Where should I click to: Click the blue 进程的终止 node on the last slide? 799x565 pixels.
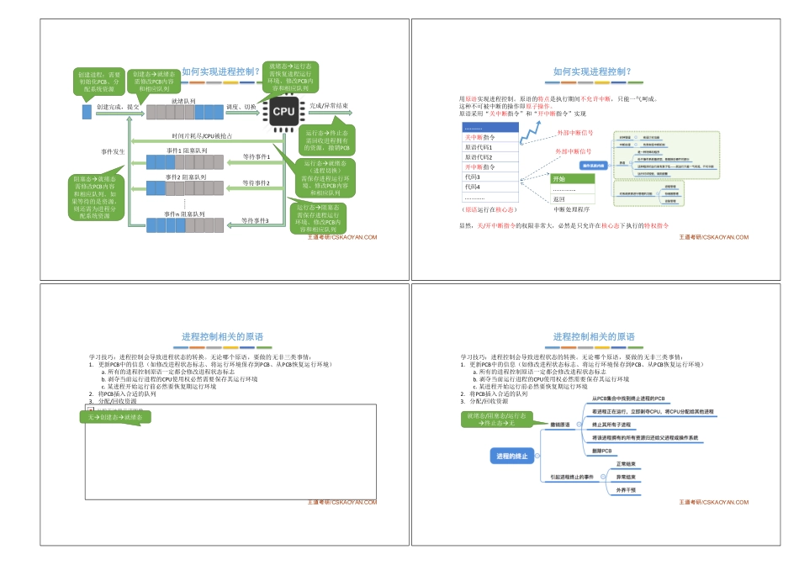click(x=512, y=456)
